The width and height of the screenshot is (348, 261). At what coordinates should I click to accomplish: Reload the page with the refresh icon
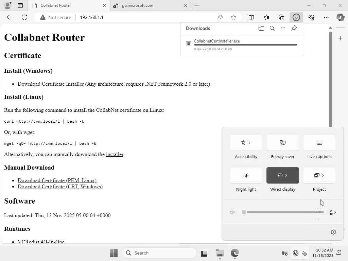pyautogui.click(x=24, y=17)
